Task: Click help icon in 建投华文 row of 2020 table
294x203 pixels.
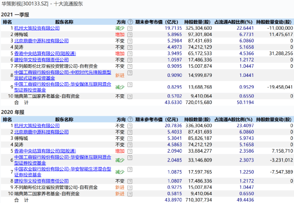Action: 129,181
